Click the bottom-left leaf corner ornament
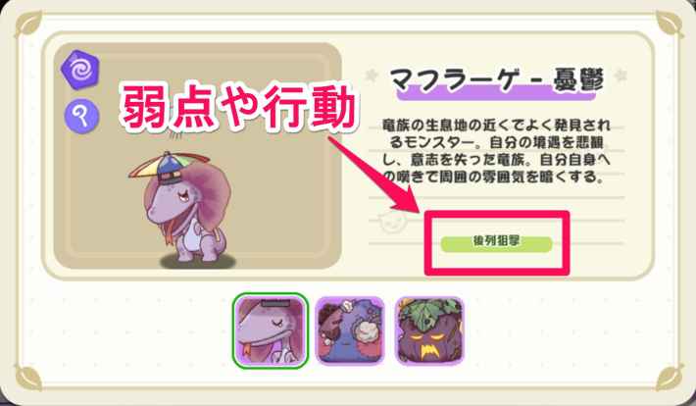 [28, 378]
